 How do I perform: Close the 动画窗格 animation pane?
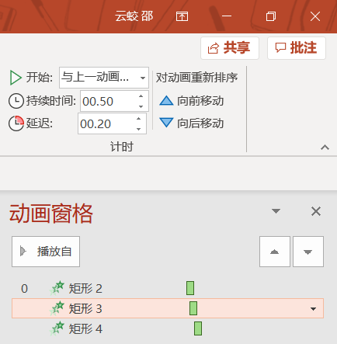[316, 211]
